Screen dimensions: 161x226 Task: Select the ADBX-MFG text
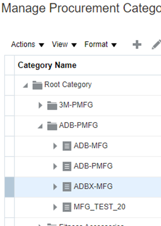coord(93,186)
